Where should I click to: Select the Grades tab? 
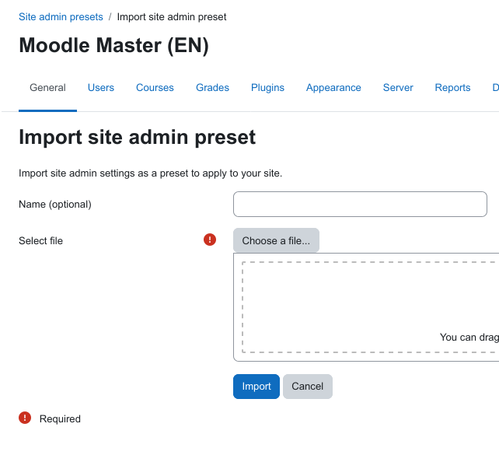pyautogui.click(x=213, y=88)
